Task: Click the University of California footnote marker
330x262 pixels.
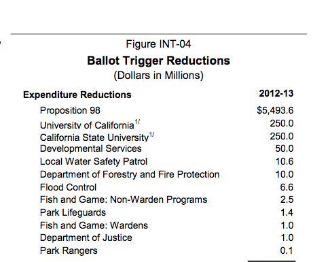Action: coord(137,122)
